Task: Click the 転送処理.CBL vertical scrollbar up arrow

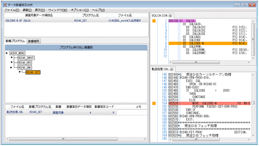Action: coord(253,75)
